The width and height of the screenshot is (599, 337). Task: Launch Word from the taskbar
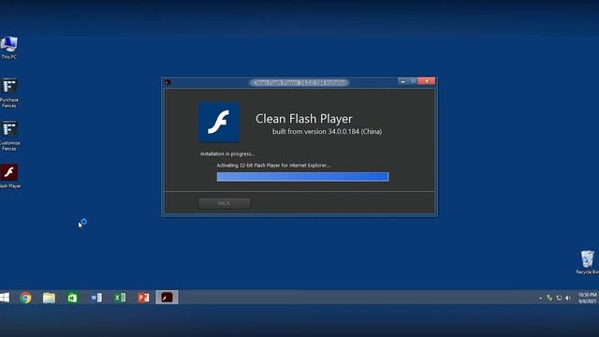coord(96,298)
